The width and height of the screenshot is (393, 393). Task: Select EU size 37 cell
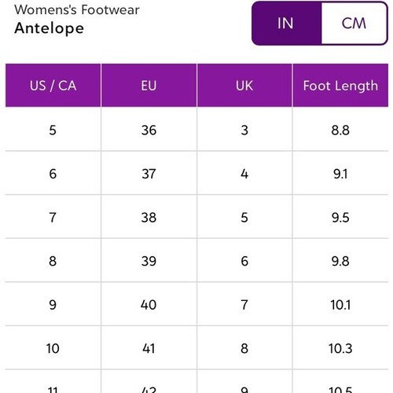149,174
